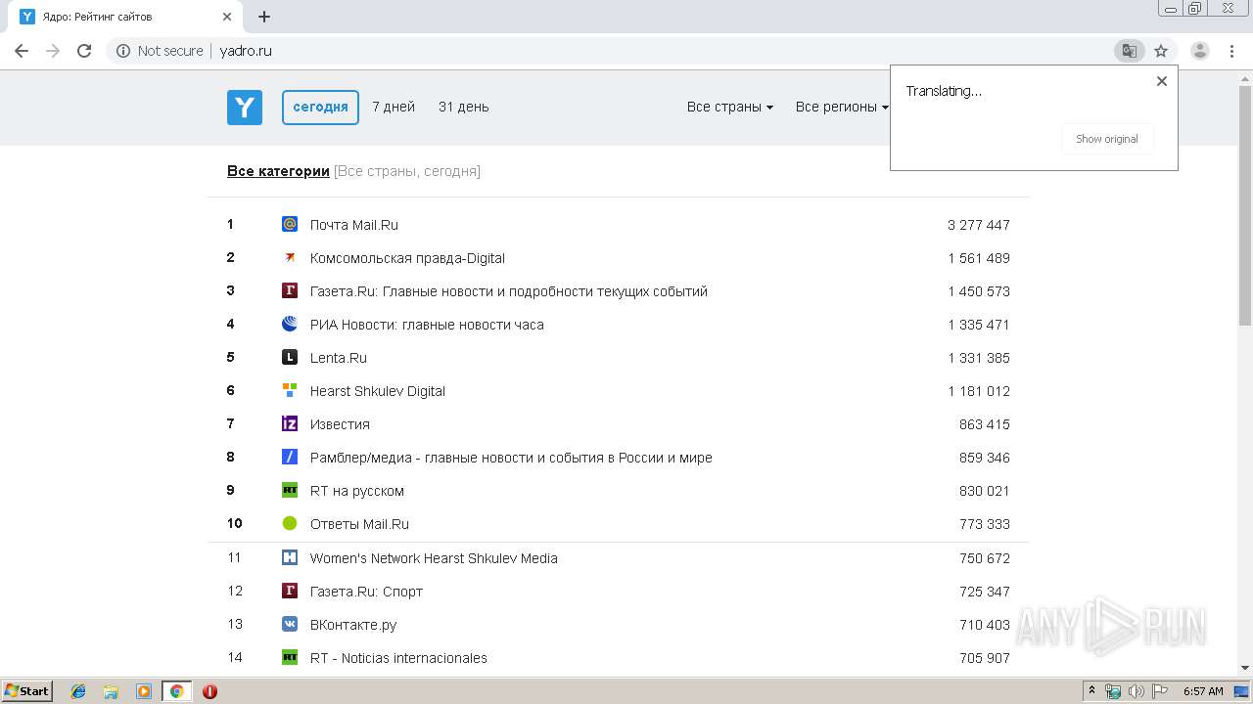
Task: Click the Lenta.Ru L icon
Action: [290, 358]
